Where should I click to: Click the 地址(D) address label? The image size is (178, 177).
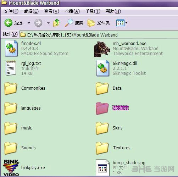click(10, 34)
